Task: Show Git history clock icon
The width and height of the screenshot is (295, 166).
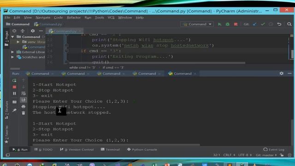Action: coord(271,24)
